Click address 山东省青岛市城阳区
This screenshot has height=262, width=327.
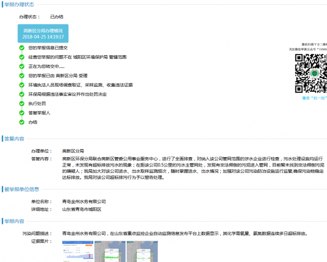(x=82, y=210)
